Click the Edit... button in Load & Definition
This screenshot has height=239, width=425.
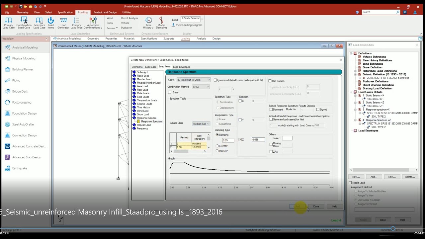tap(392, 177)
